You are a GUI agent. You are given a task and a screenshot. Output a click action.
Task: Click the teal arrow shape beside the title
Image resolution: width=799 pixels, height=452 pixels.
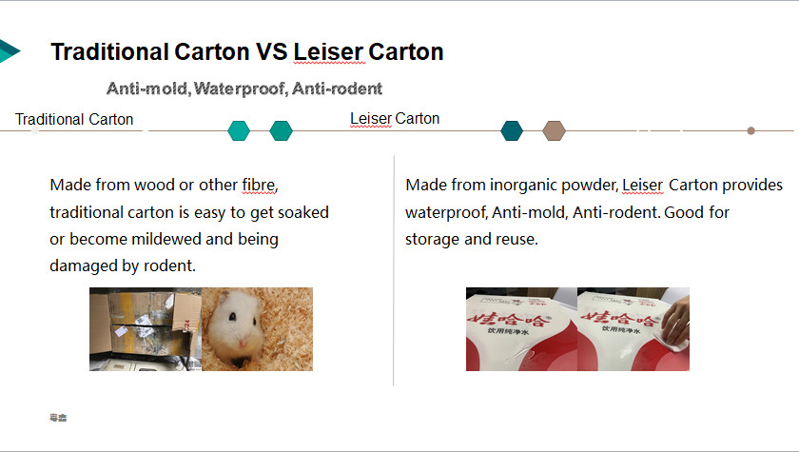9,50
